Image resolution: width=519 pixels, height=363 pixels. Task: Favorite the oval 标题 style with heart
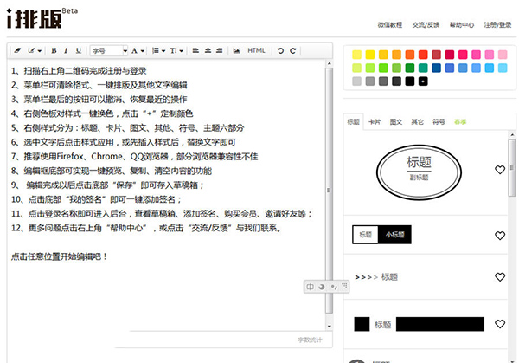pos(500,170)
